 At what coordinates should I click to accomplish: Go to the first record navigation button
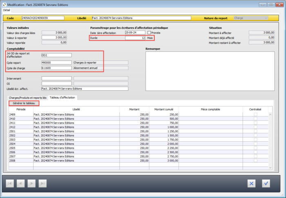point(10,183)
